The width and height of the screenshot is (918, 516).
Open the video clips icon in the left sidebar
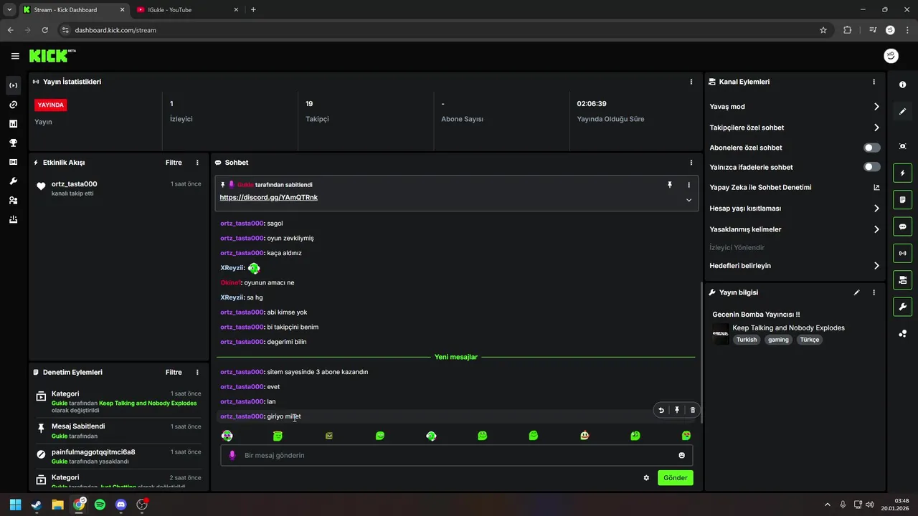click(13, 162)
